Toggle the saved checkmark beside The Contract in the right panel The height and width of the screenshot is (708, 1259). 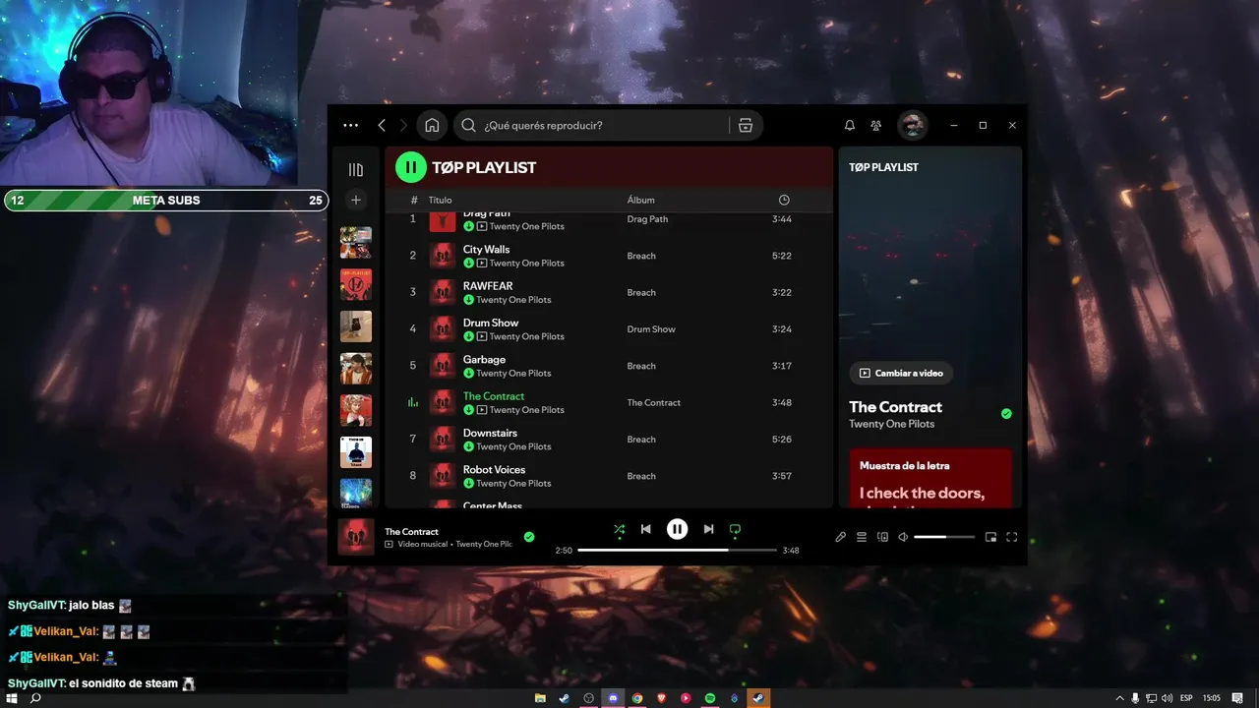click(1006, 414)
